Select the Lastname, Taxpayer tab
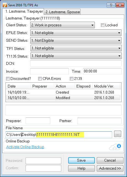 24,12
